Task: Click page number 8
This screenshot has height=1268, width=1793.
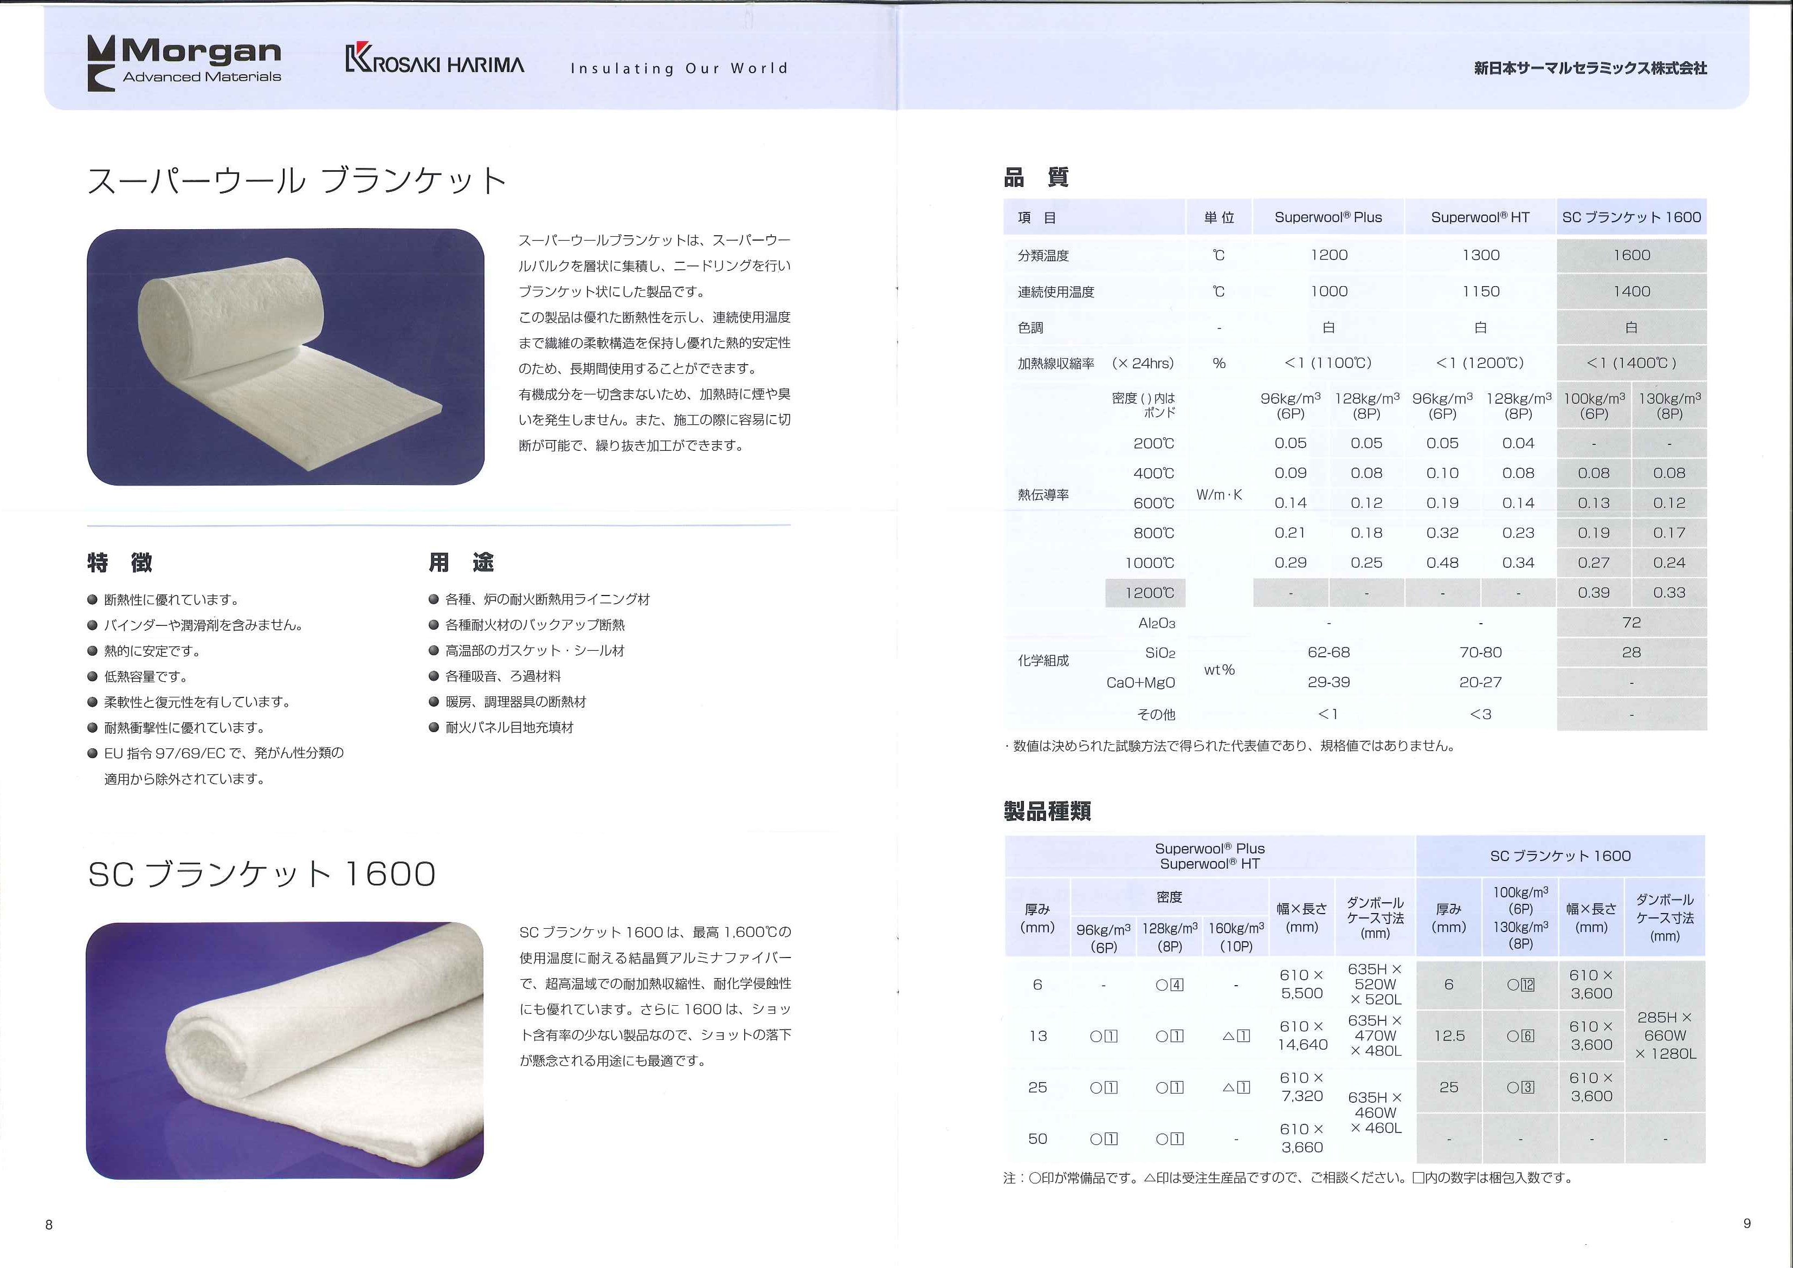Action: (x=49, y=1225)
